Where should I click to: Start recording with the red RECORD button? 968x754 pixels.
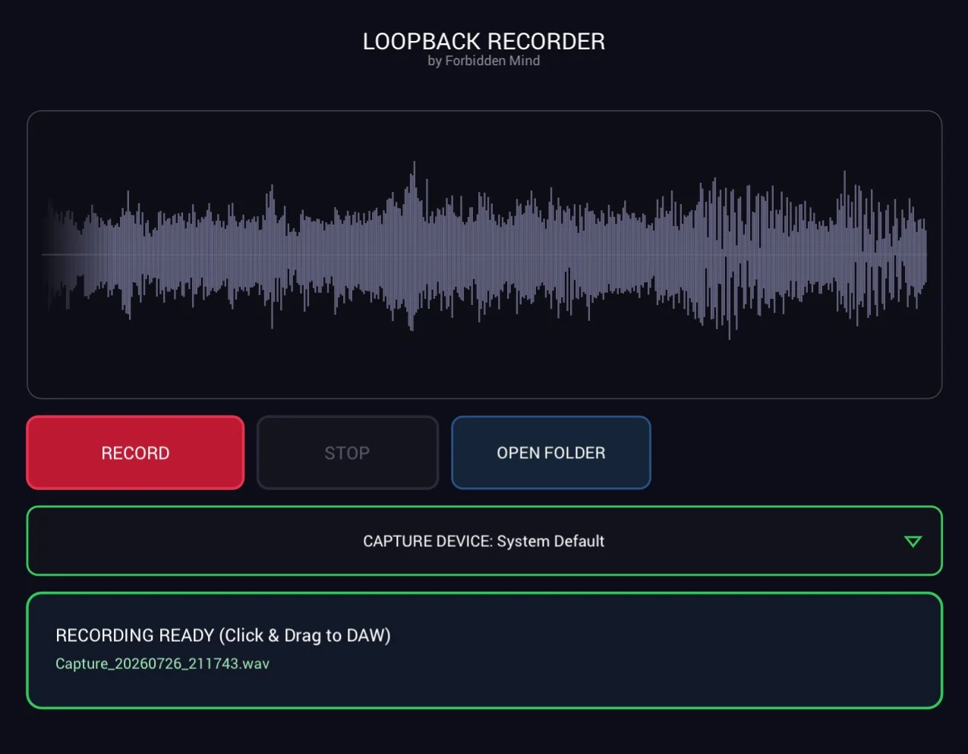(x=135, y=453)
